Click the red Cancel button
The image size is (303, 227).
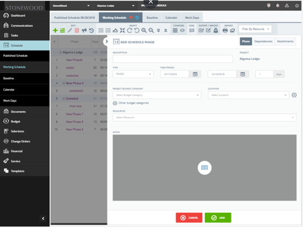pyautogui.click(x=189, y=218)
